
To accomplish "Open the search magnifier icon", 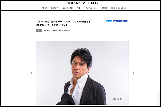I will coord(125,8).
